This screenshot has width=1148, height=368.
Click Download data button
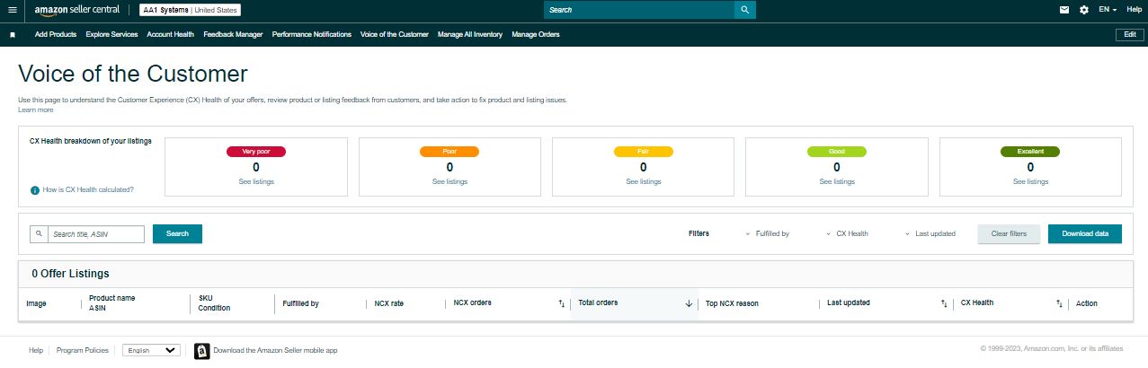pos(1084,233)
